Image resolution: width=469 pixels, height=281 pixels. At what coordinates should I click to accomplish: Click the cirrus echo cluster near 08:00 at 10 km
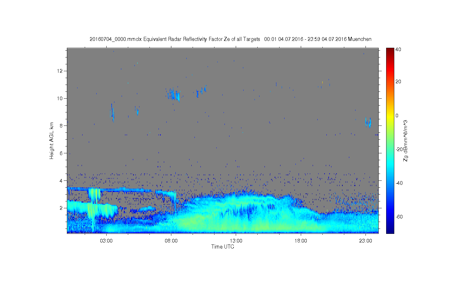(174, 94)
